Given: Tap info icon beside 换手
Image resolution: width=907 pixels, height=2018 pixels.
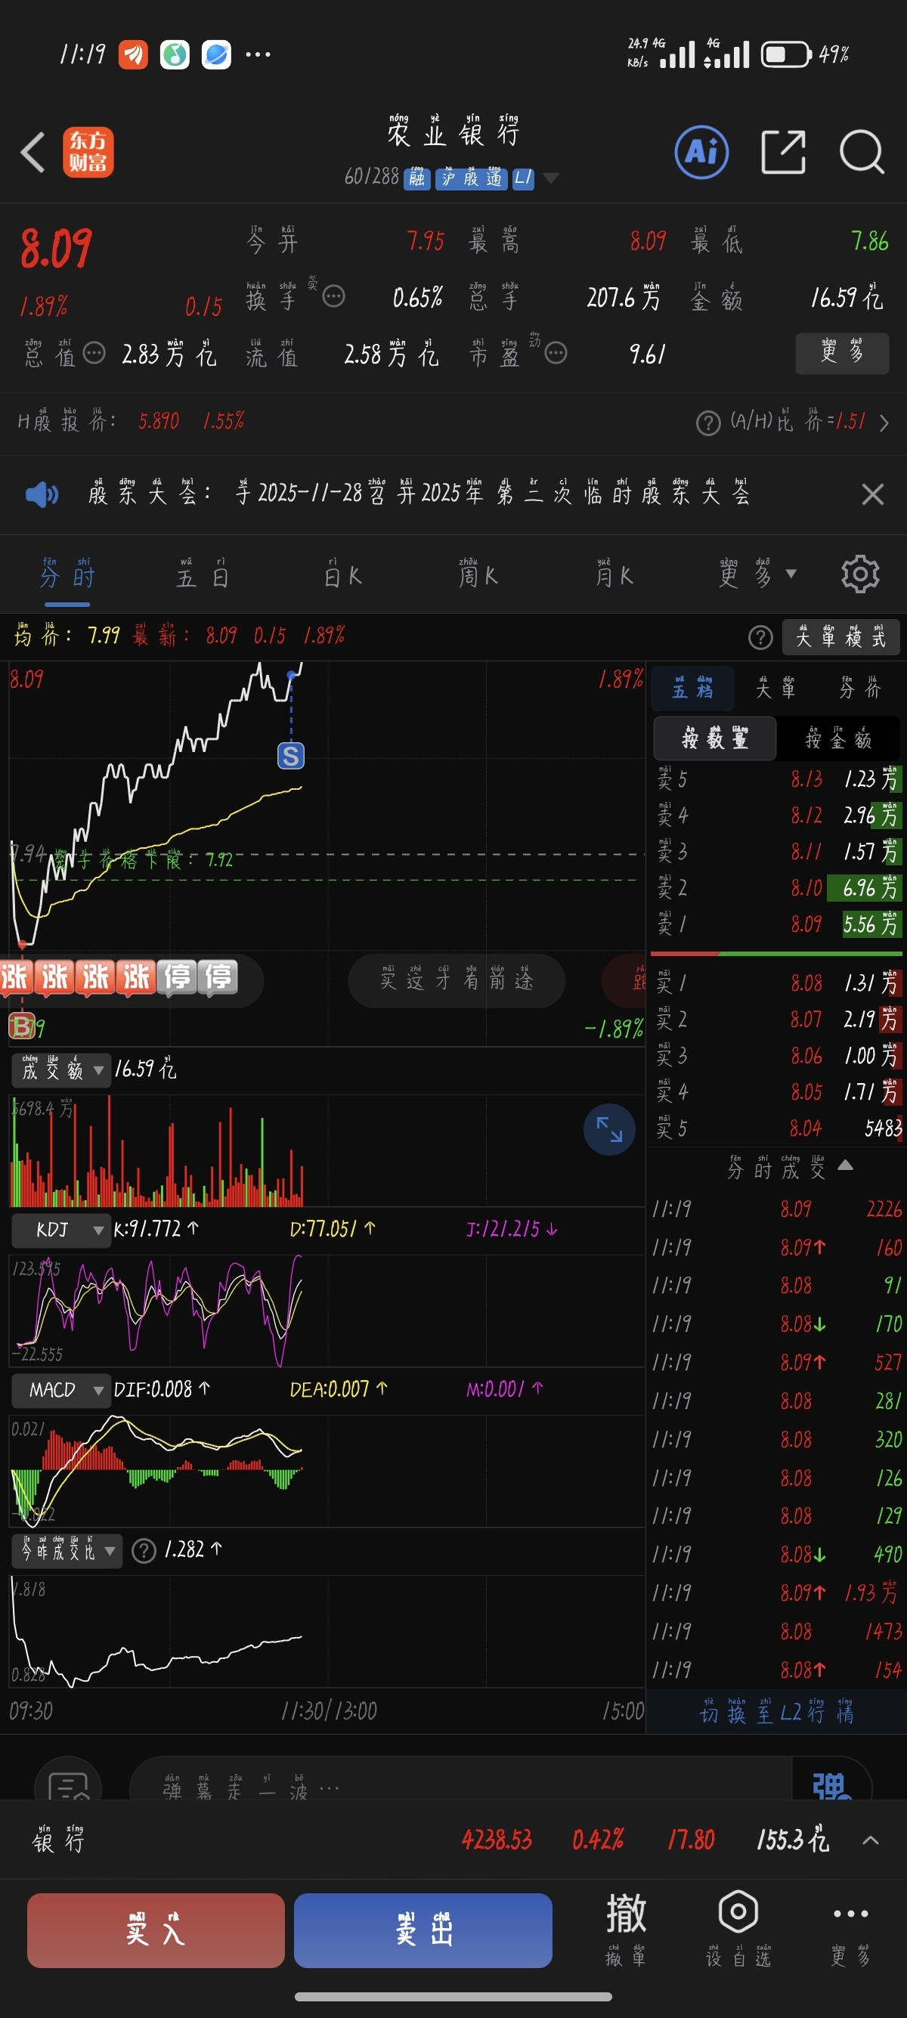Looking at the screenshot, I should point(333,297).
